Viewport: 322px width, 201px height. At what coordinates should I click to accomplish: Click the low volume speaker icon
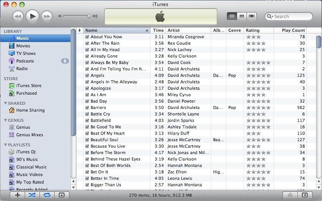pyautogui.click(x=60, y=16)
